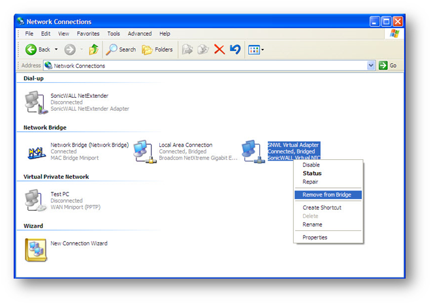Choose Disable from the context menu

click(328, 165)
